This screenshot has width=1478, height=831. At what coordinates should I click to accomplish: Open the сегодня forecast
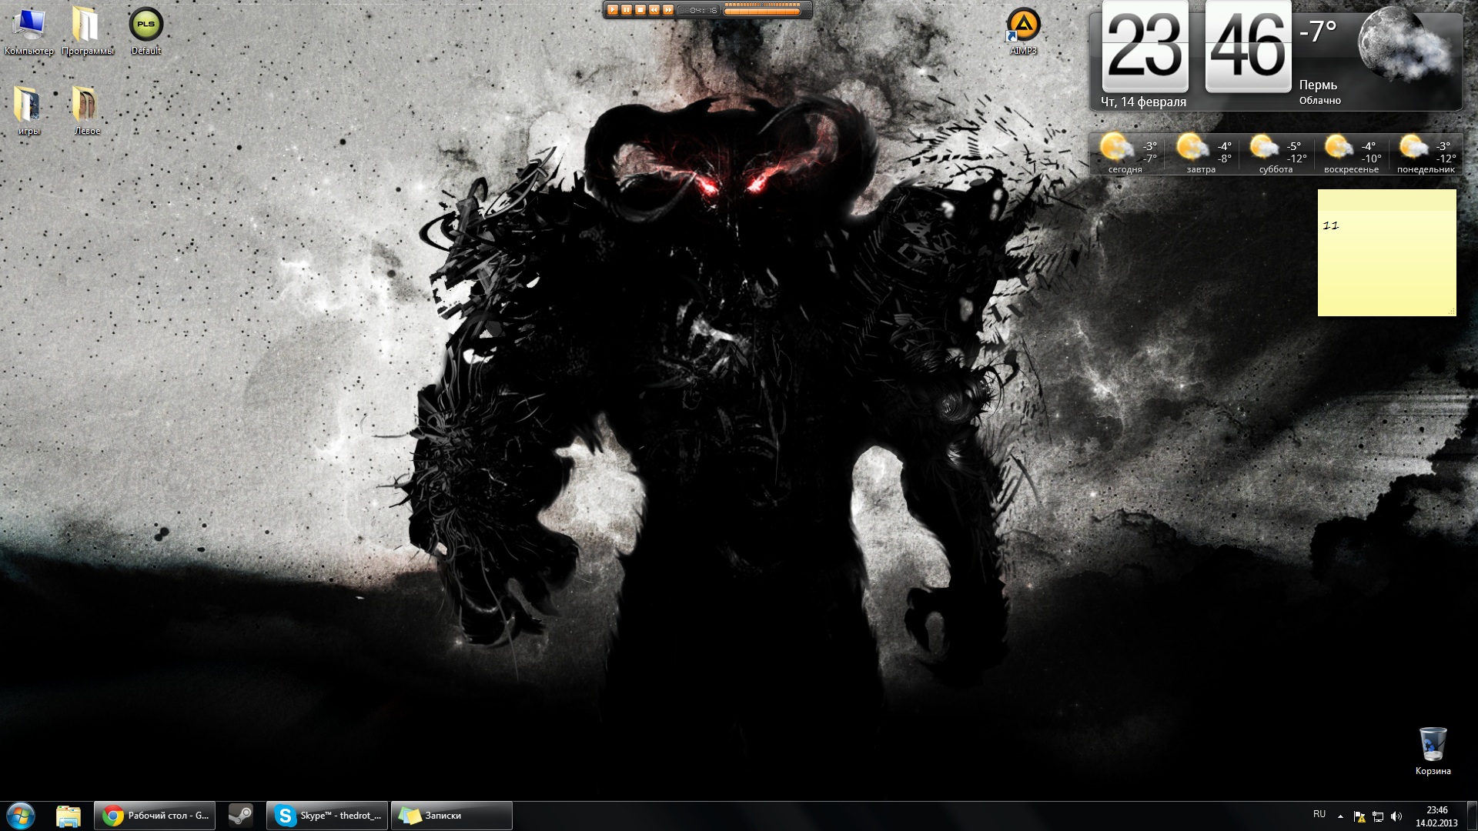(1125, 154)
